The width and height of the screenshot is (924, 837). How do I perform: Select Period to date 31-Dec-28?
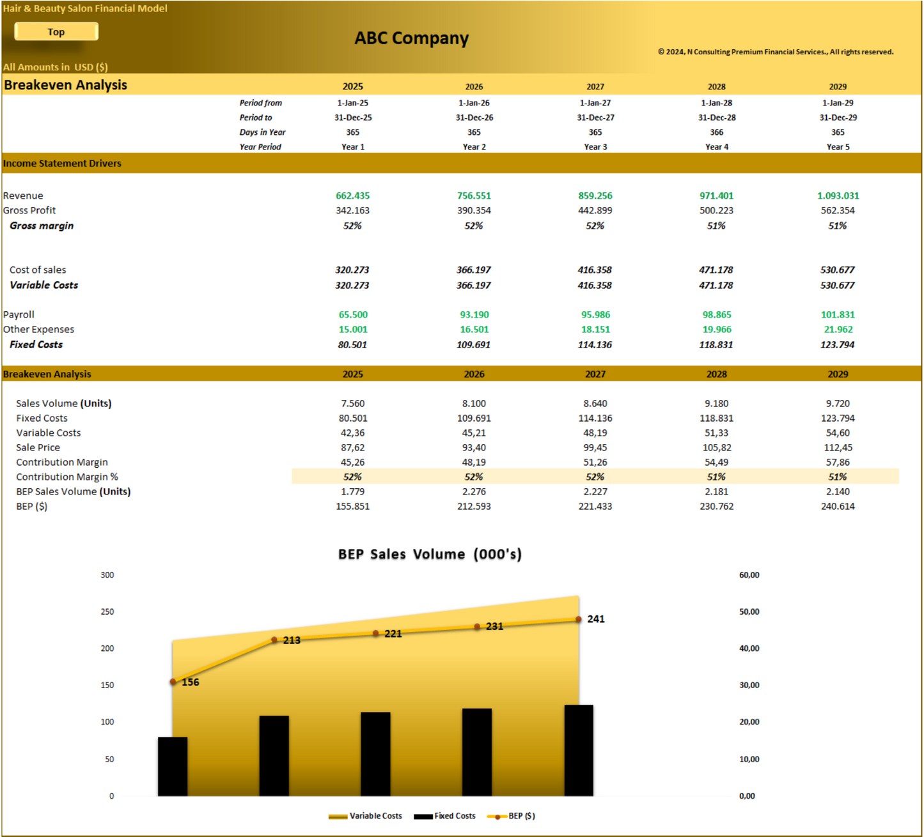click(x=717, y=118)
